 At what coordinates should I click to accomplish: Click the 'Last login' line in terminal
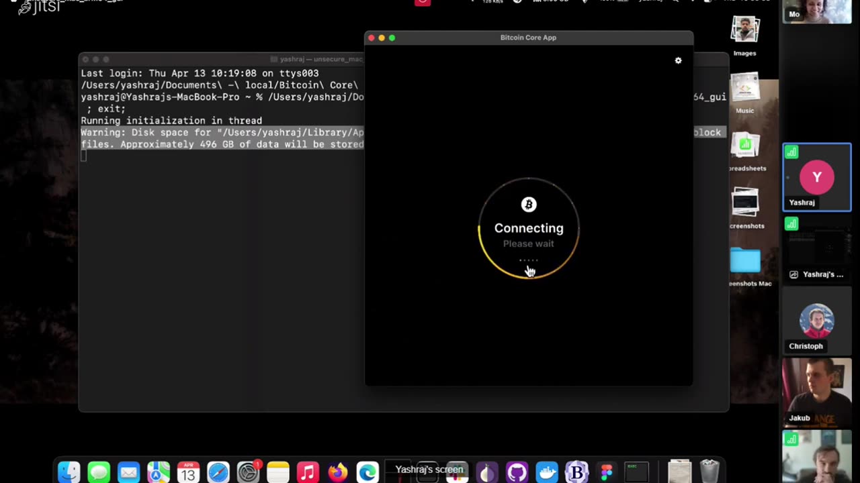(200, 73)
